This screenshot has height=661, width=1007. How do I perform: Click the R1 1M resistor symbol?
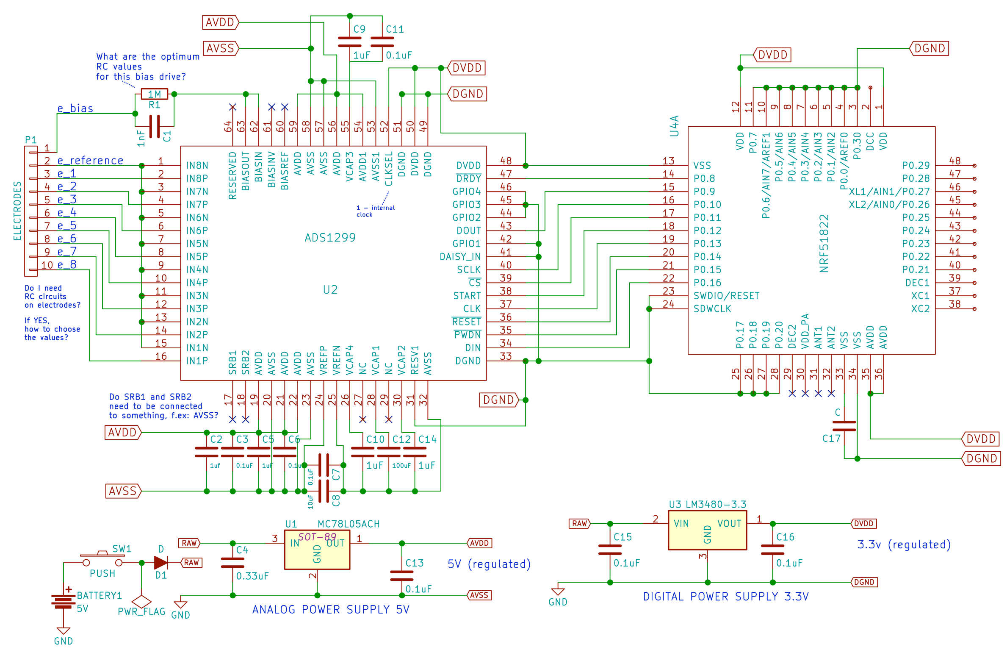coord(154,94)
